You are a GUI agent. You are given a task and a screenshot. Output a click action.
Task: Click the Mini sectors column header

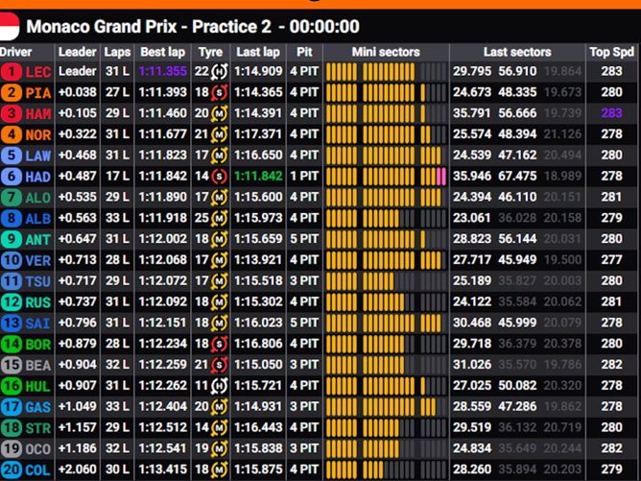[x=385, y=52]
